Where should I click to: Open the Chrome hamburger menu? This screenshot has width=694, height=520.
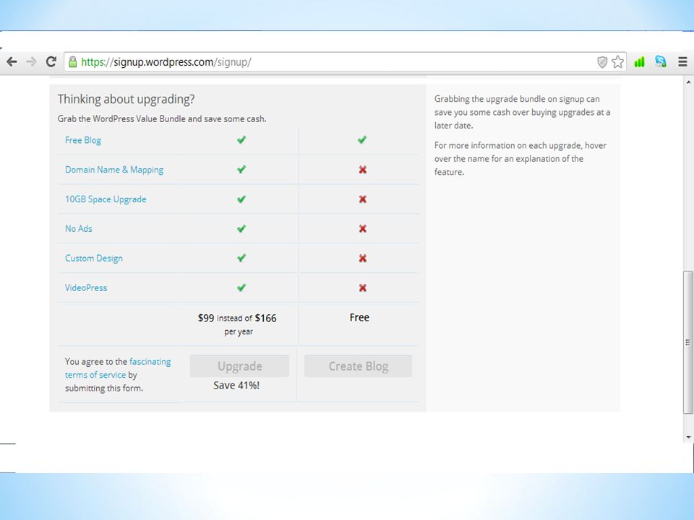click(x=682, y=62)
